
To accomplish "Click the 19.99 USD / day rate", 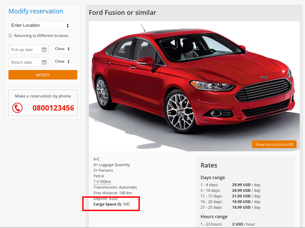I will point(246,202).
